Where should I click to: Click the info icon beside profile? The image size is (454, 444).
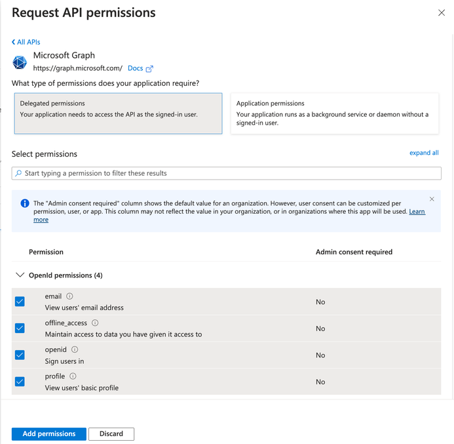[x=73, y=376]
